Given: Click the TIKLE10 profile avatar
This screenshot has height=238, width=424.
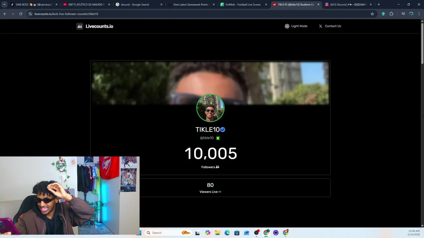Looking at the screenshot, I should tap(210, 108).
